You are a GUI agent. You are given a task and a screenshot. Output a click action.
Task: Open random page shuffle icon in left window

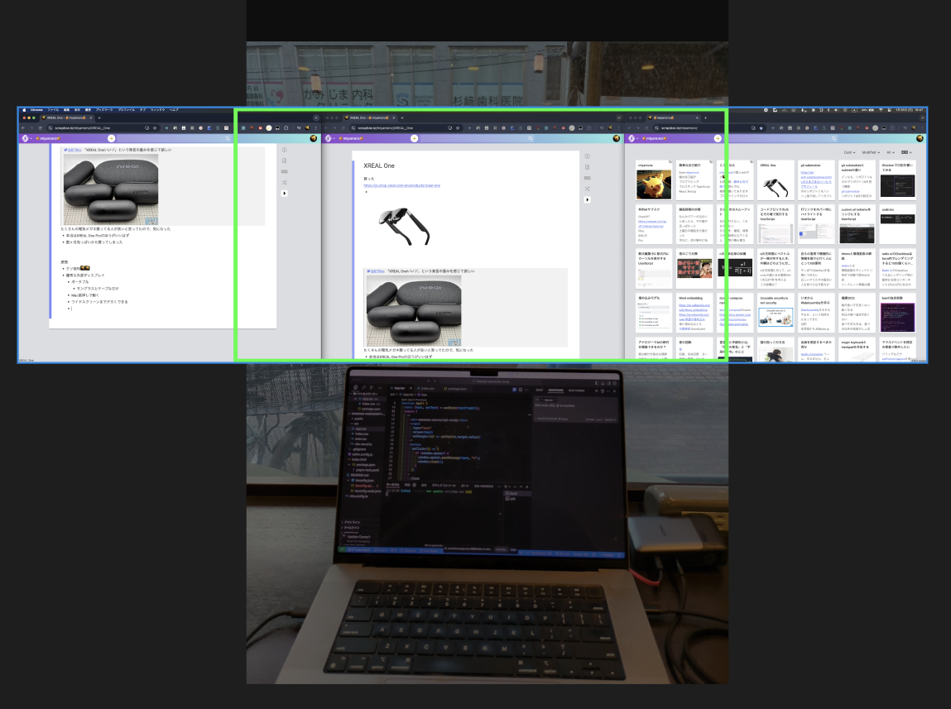click(x=285, y=182)
